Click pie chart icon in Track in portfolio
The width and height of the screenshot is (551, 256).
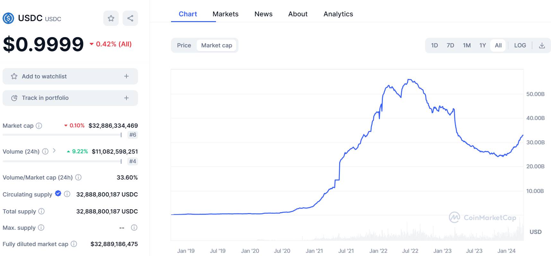(14, 98)
